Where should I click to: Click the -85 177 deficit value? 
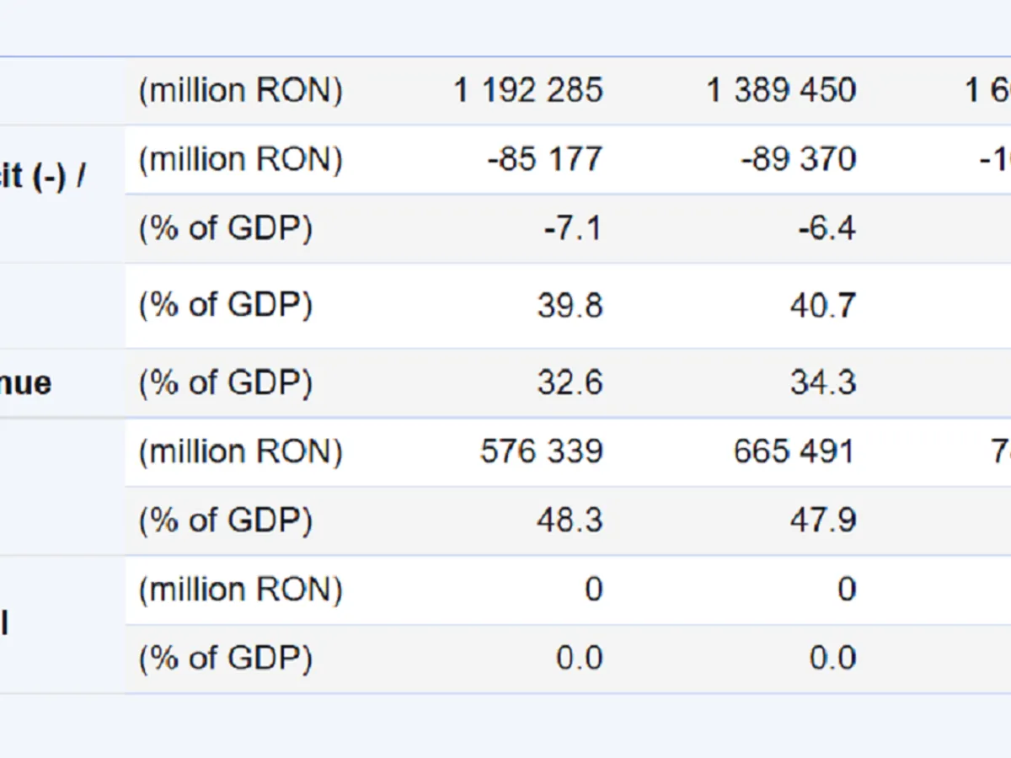544,159
